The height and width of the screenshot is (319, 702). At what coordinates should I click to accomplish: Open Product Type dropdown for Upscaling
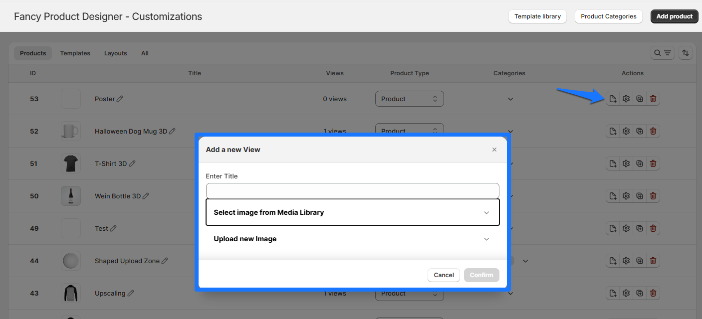pyautogui.click(x=409, y=295)
